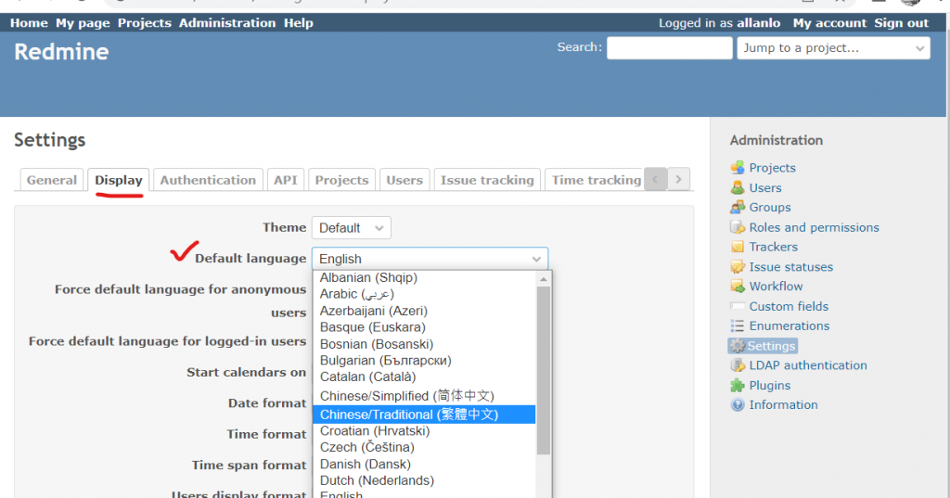The height and width of the screenshot is (498, 950).
Task: Open the Information link
Action: tap(783, 404)
